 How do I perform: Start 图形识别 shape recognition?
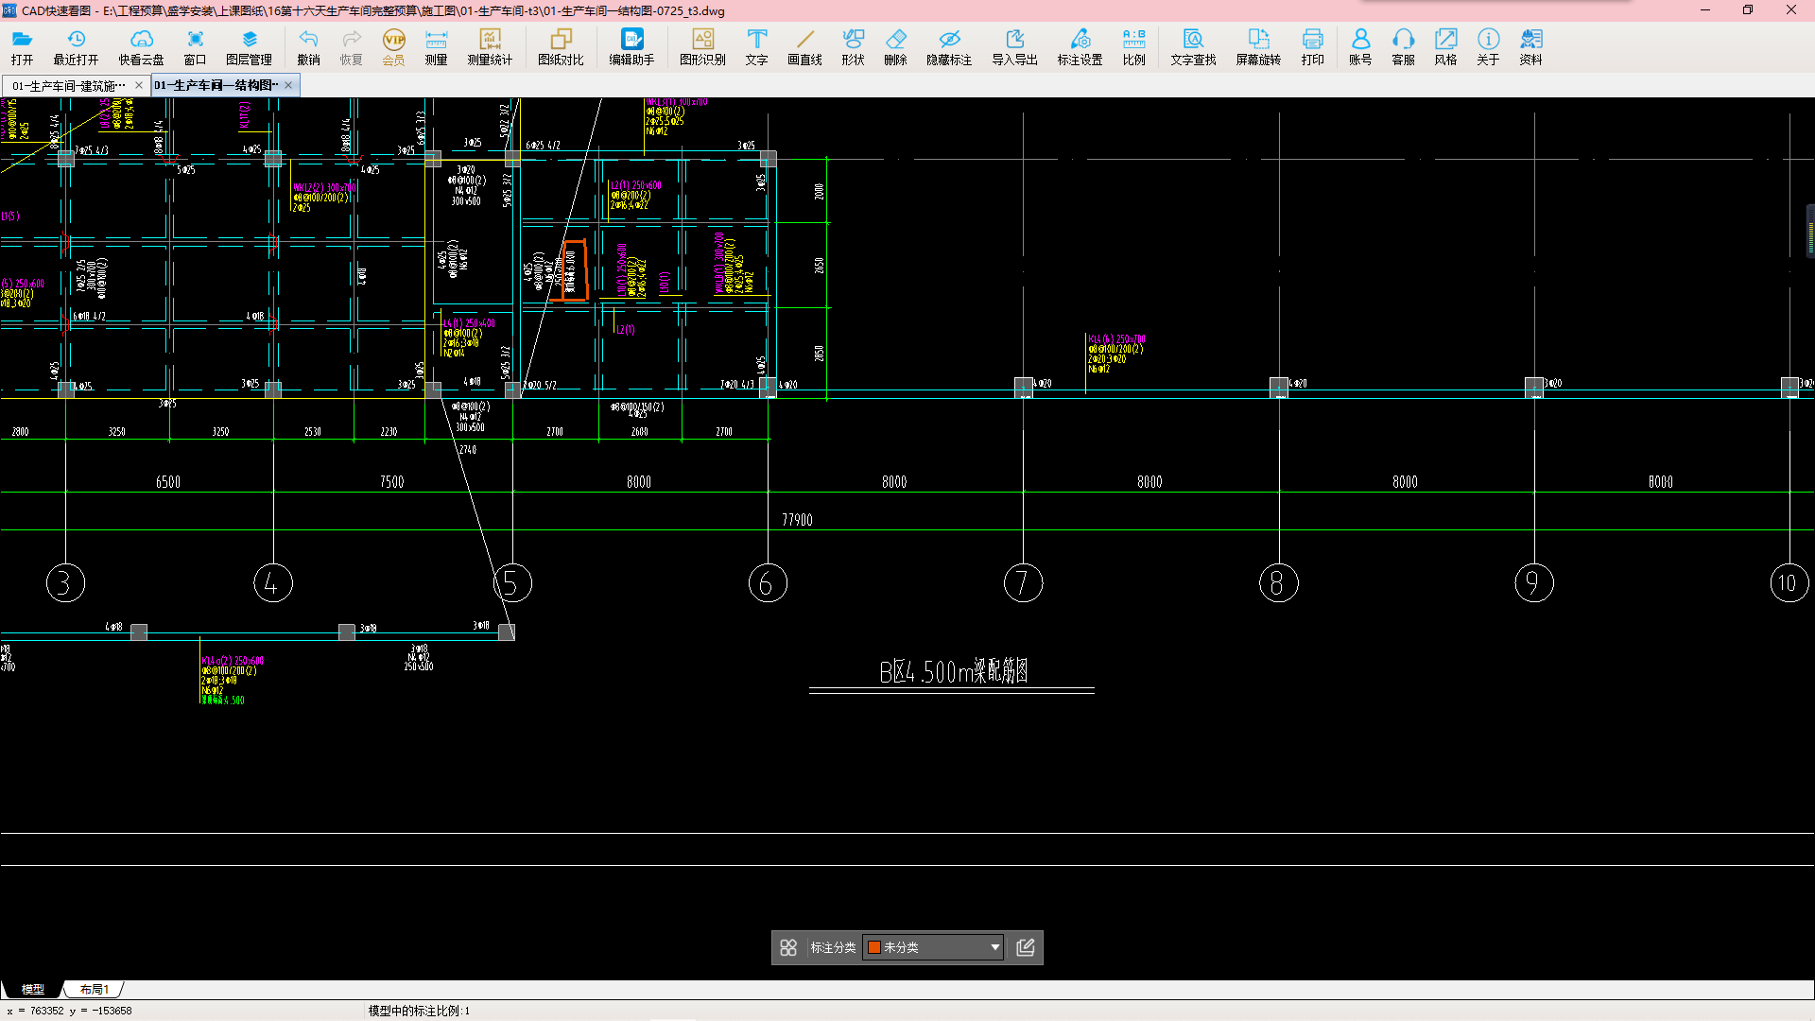(x=702, y=46)
